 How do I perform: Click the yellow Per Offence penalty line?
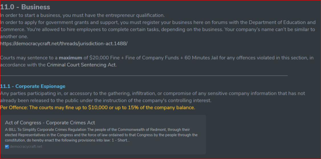coord(97,108)
